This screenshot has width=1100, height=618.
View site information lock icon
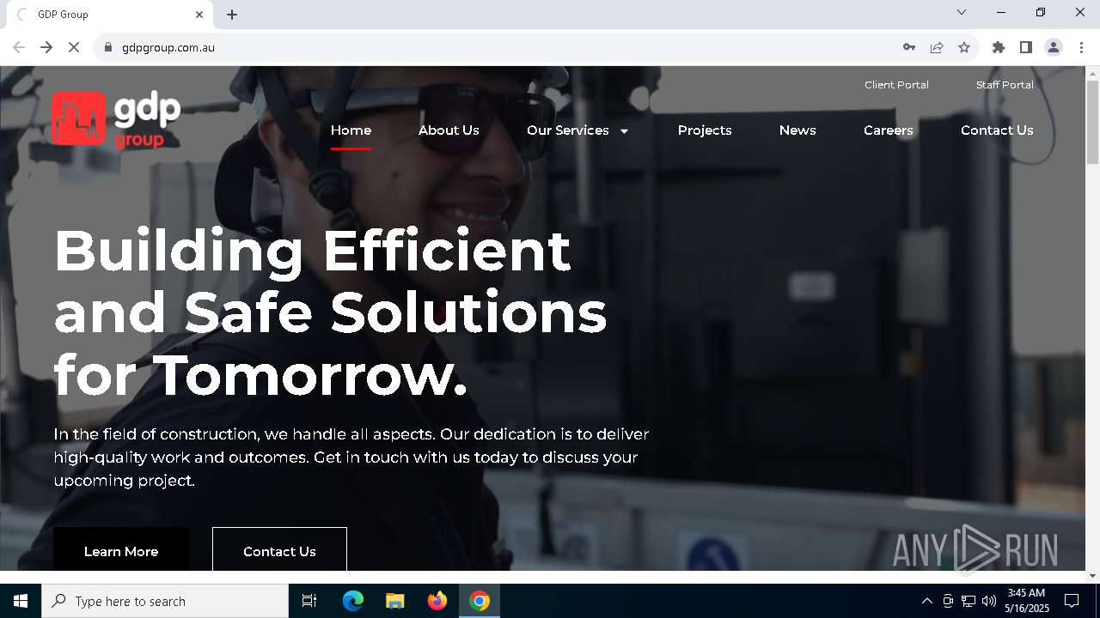[x=108, y=47]
